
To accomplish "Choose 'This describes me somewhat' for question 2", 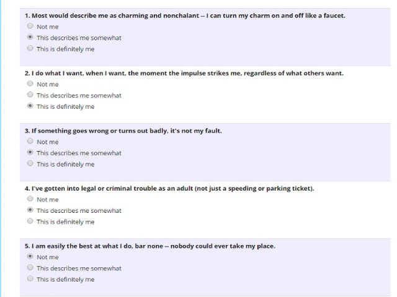I will point(30,95).
